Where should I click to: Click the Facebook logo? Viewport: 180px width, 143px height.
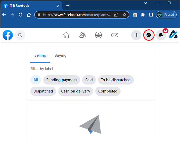(8, 35)
